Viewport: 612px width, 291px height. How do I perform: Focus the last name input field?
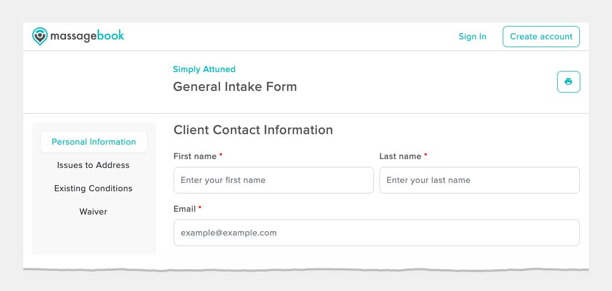pyautogui.click(x=479, y=180)
